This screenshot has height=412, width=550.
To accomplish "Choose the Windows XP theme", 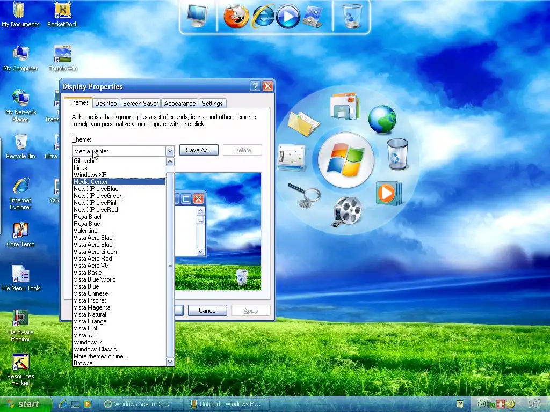I will click(x=119, y=175).
